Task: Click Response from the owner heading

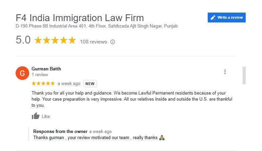Action: pos(60,131)
